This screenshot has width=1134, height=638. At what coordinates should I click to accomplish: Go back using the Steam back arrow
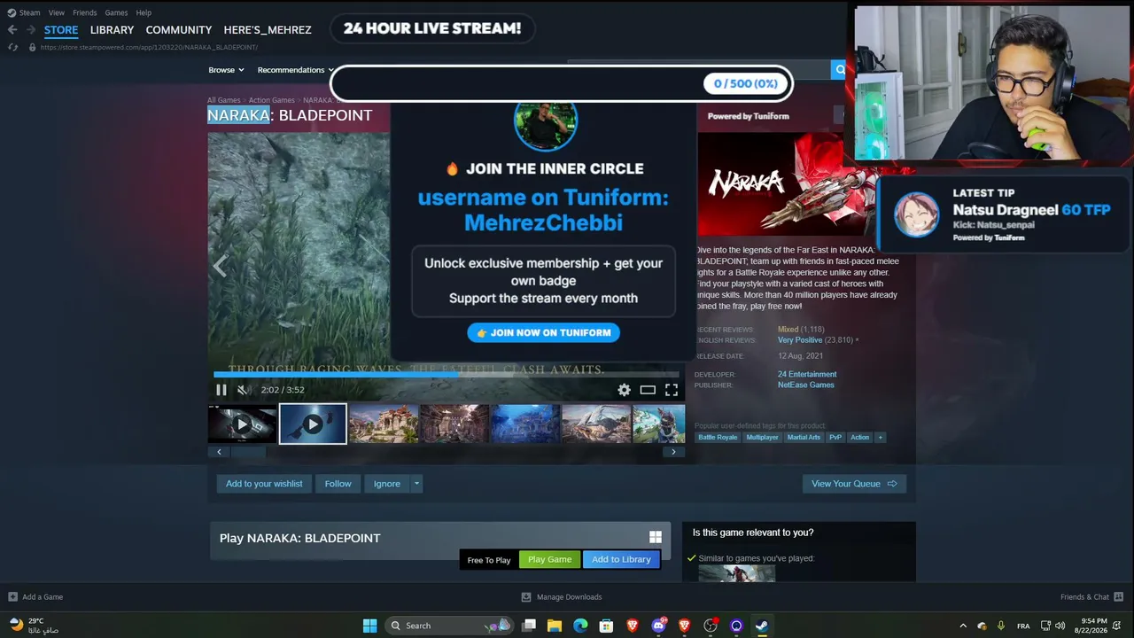click(x=12, y=29)
